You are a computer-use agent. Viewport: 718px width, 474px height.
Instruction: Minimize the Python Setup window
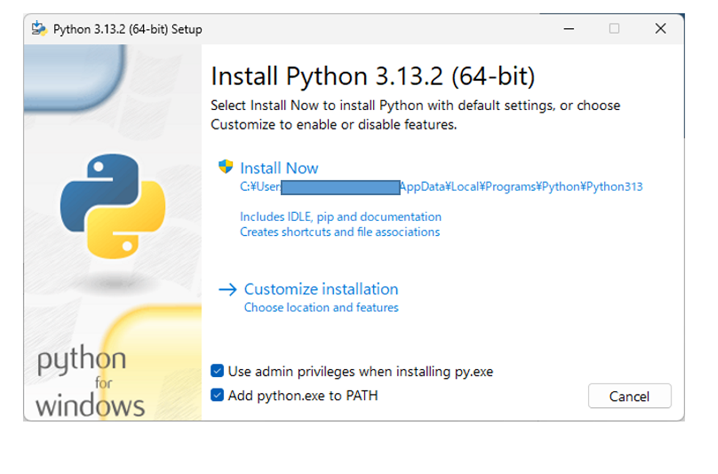coord(568,28)
